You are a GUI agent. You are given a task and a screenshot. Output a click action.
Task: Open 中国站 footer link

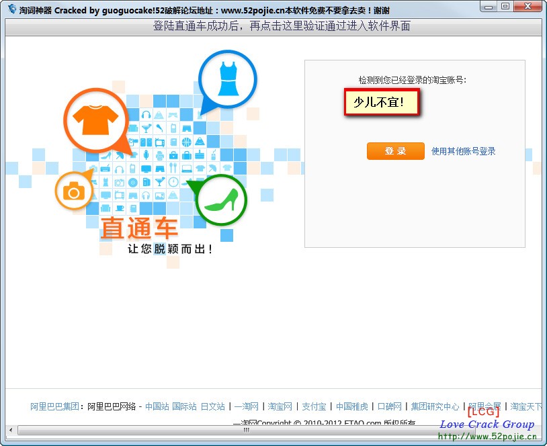(157, 406)
